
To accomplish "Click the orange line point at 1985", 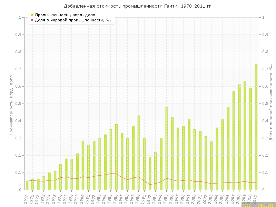I will pyautogui.click(x=111, y=174).
